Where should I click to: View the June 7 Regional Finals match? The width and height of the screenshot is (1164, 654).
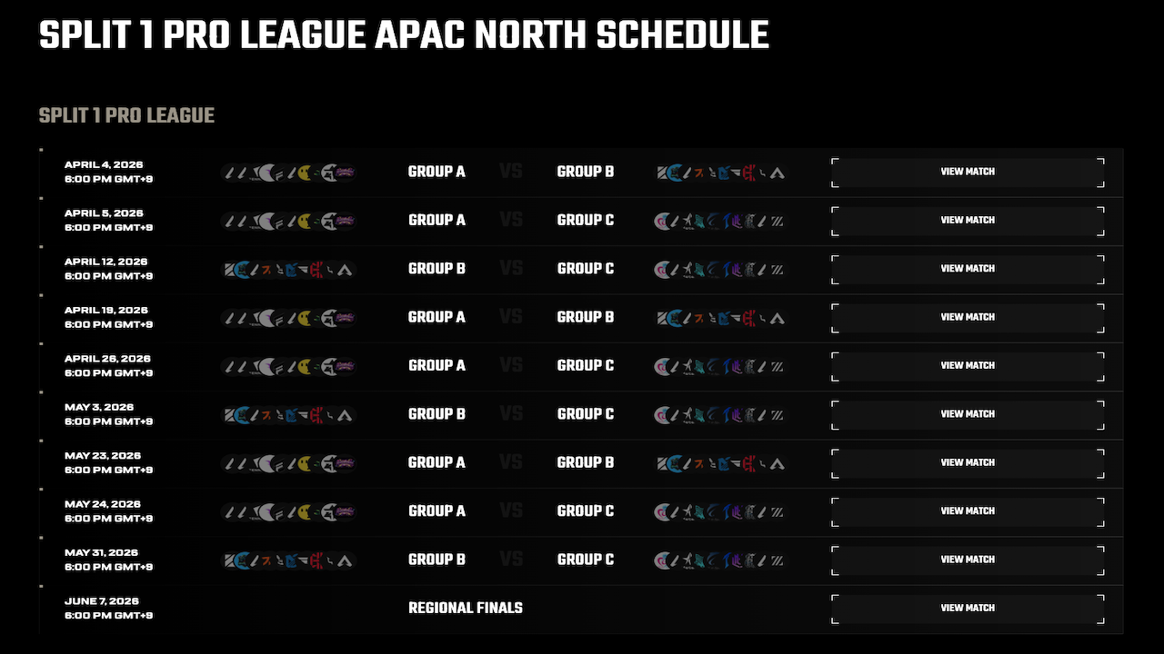[x=968, y=608]
